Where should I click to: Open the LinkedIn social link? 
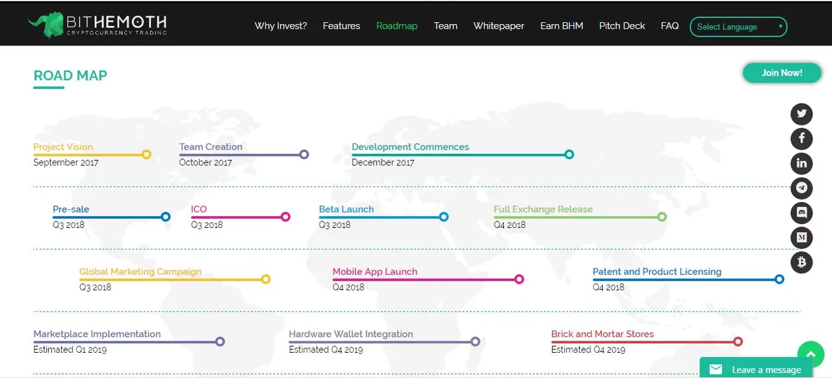click(801, 163)
